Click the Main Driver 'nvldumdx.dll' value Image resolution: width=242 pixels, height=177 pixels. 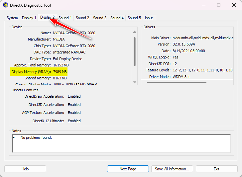[x=203, y=38]
